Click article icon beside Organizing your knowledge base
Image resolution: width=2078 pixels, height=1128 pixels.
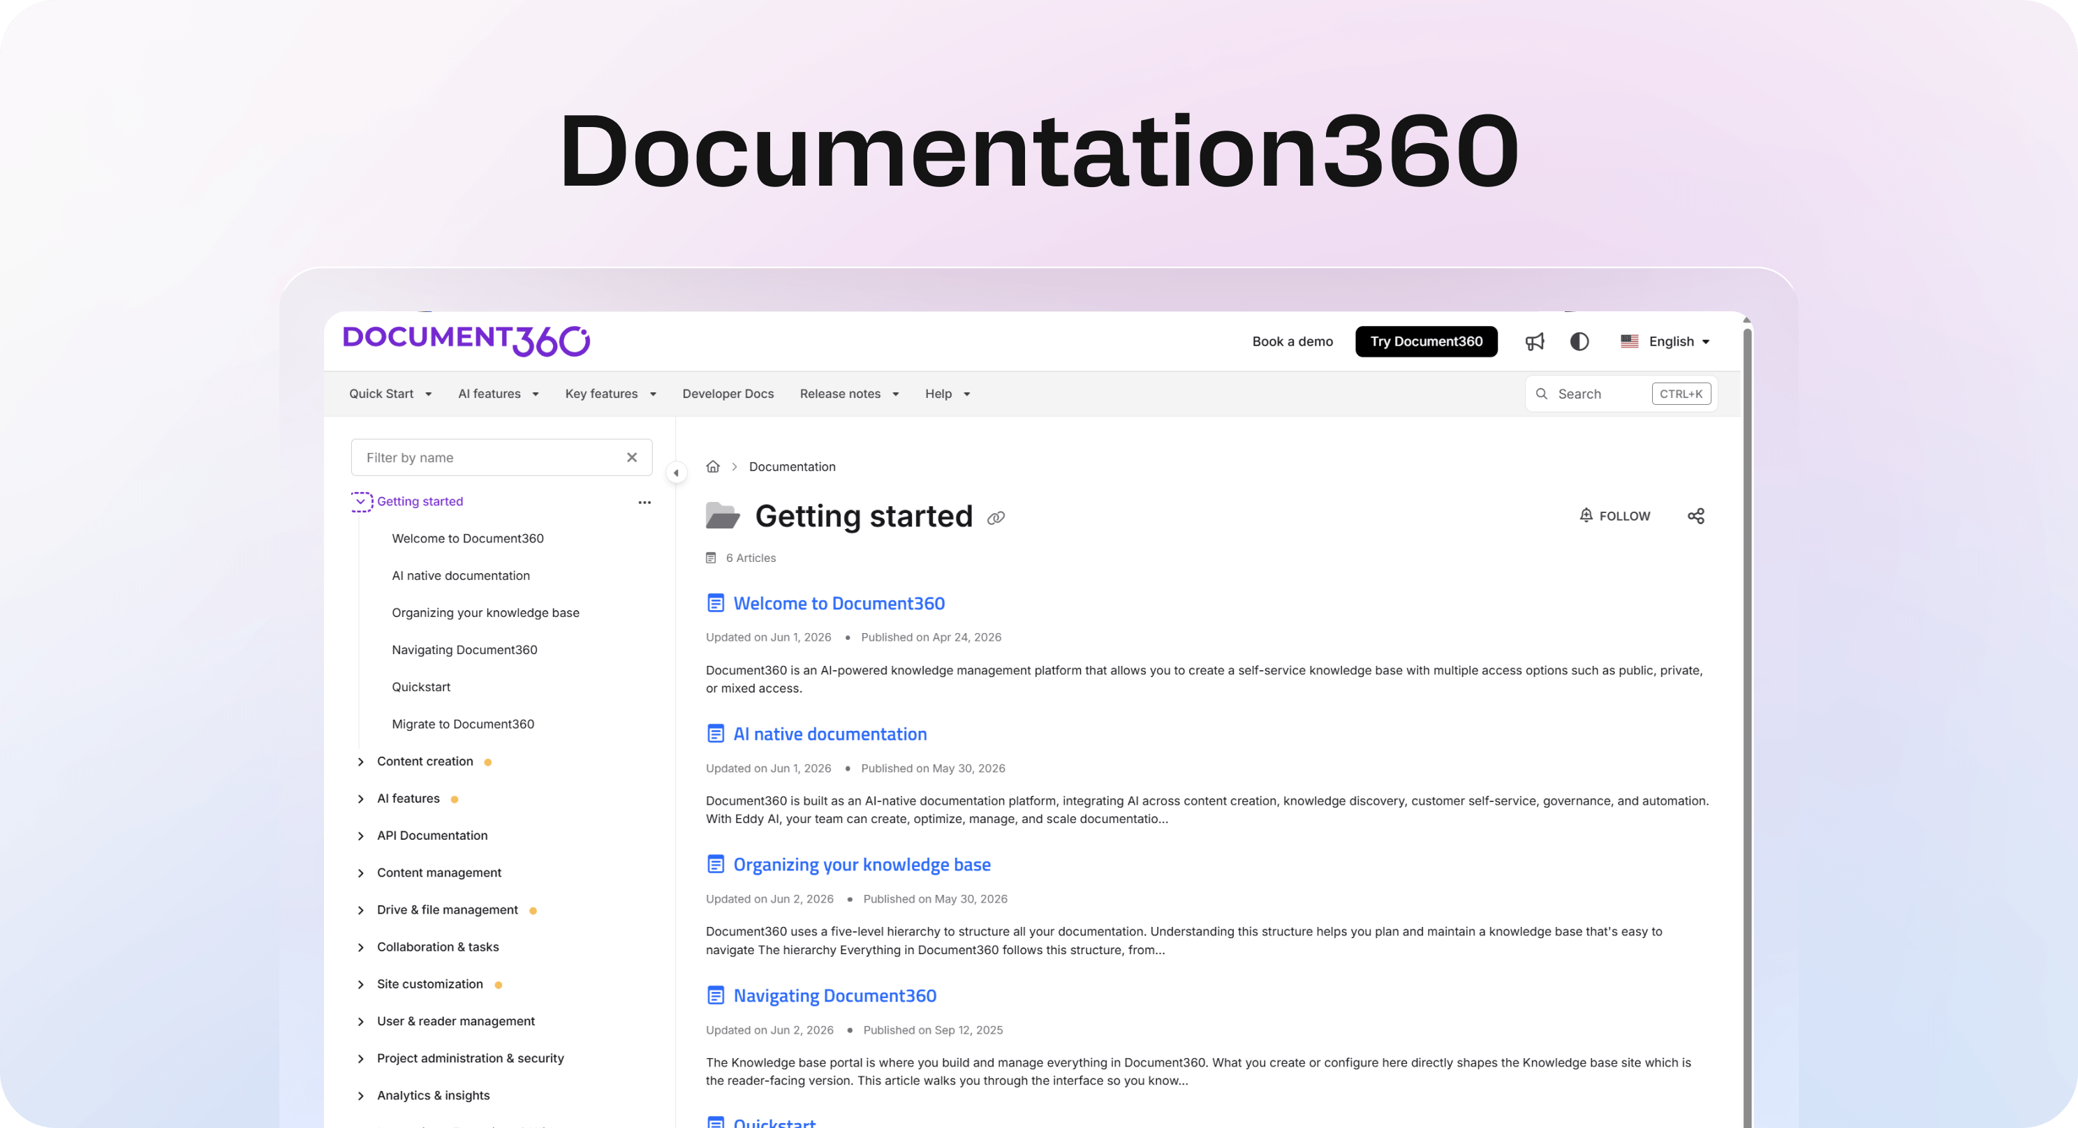coord(715,863)
